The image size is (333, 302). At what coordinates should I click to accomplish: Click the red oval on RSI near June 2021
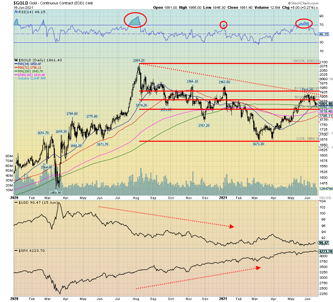point(304,23)
